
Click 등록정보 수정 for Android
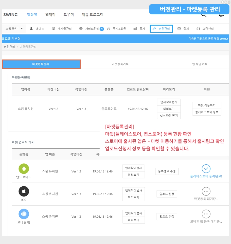167,171
